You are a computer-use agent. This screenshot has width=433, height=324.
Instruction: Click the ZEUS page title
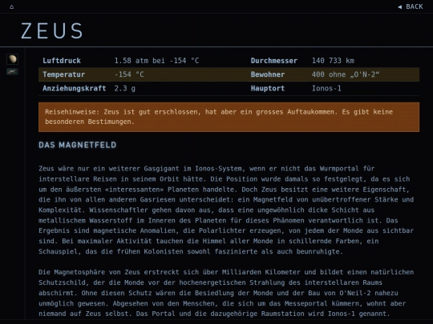pos(52,30)
